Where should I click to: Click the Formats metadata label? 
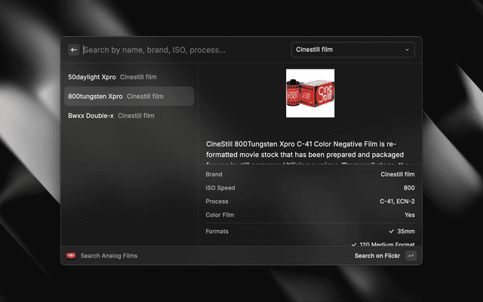217,231
